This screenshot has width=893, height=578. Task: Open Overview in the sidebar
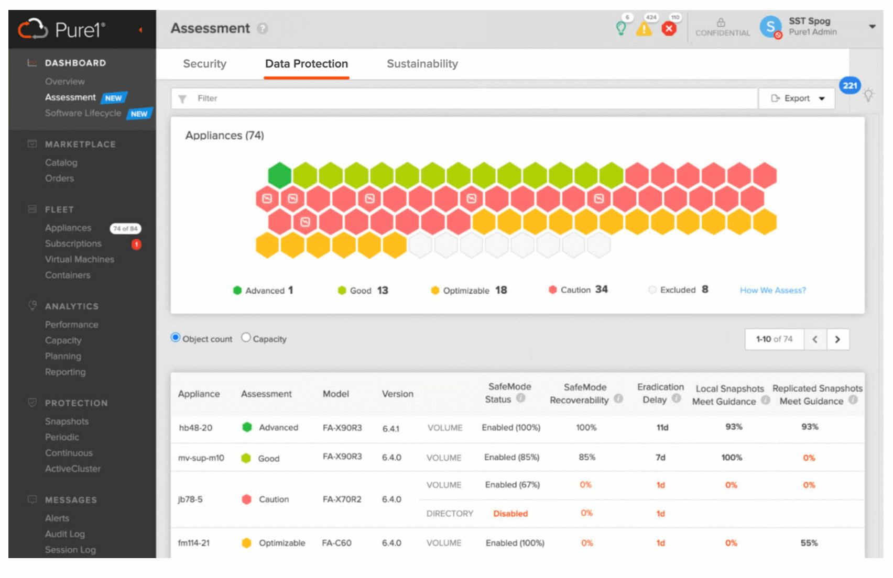click(x=65, y=82)
